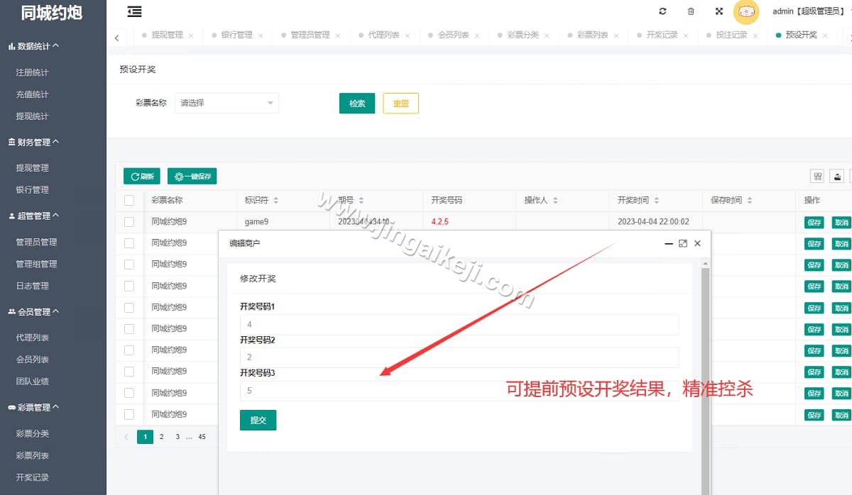Check the checkbox on the second table row
The width and height of the screenshot is (852, 495).
pos(129,243)
